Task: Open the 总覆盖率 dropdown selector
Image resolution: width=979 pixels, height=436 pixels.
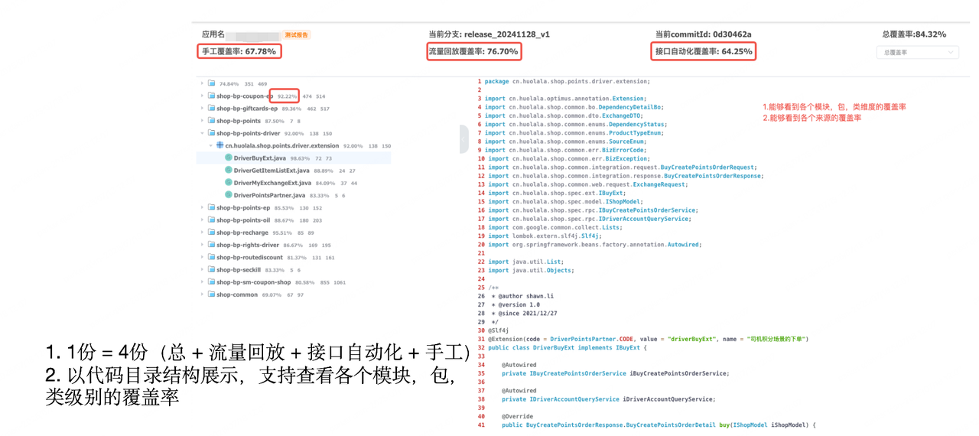Action: pos(917,53)
